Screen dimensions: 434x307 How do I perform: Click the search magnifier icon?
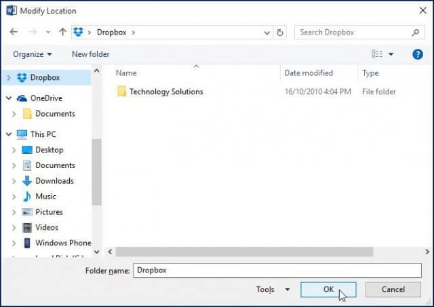(415, 33)
